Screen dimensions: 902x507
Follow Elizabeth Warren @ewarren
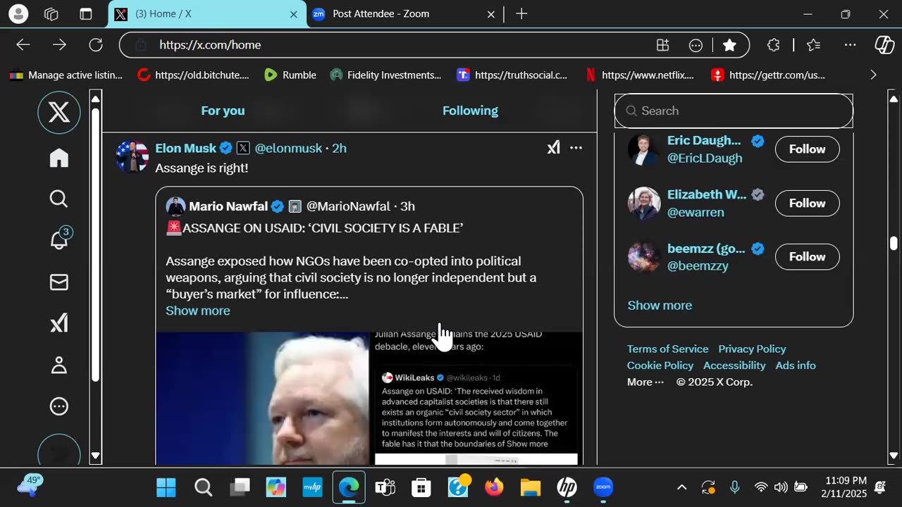(807, 204)
